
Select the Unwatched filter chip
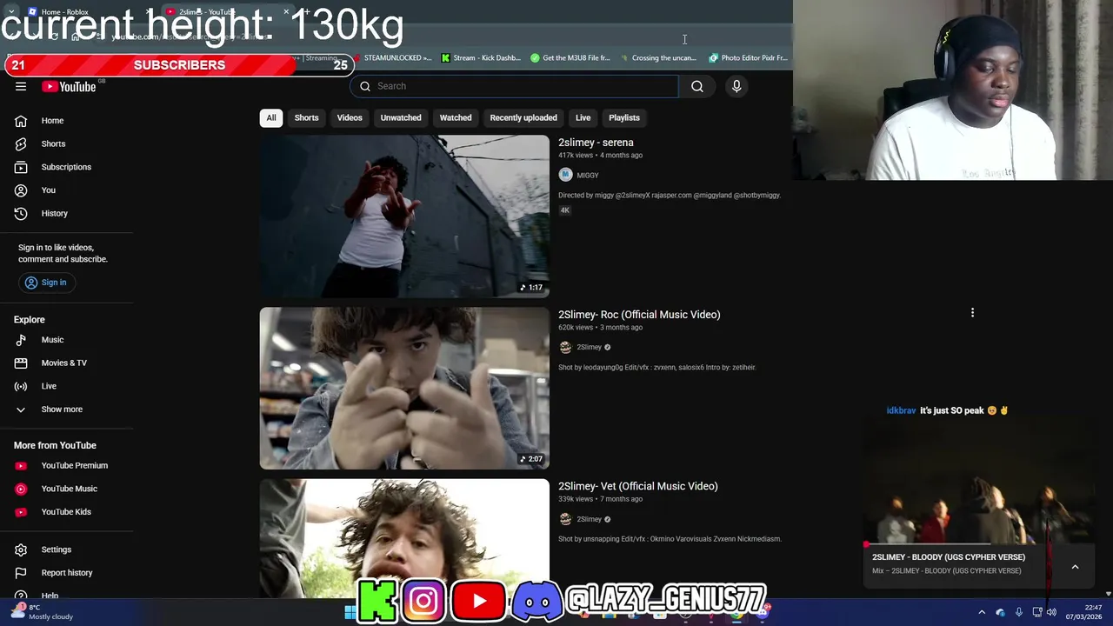401,117
